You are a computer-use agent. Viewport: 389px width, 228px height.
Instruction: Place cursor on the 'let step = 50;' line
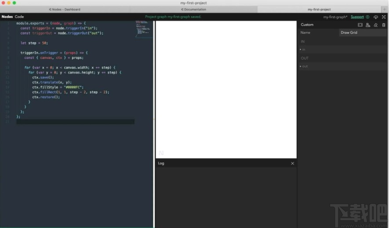(x=34, y=43)
